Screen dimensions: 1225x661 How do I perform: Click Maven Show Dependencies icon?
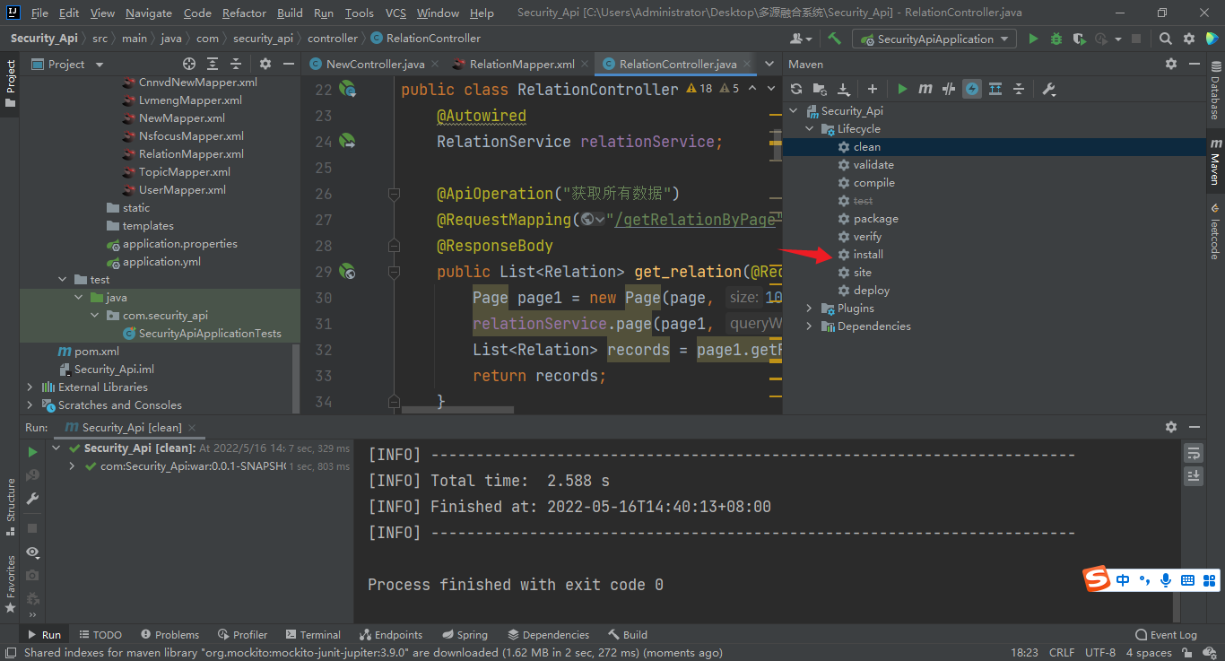pos(995,89)
